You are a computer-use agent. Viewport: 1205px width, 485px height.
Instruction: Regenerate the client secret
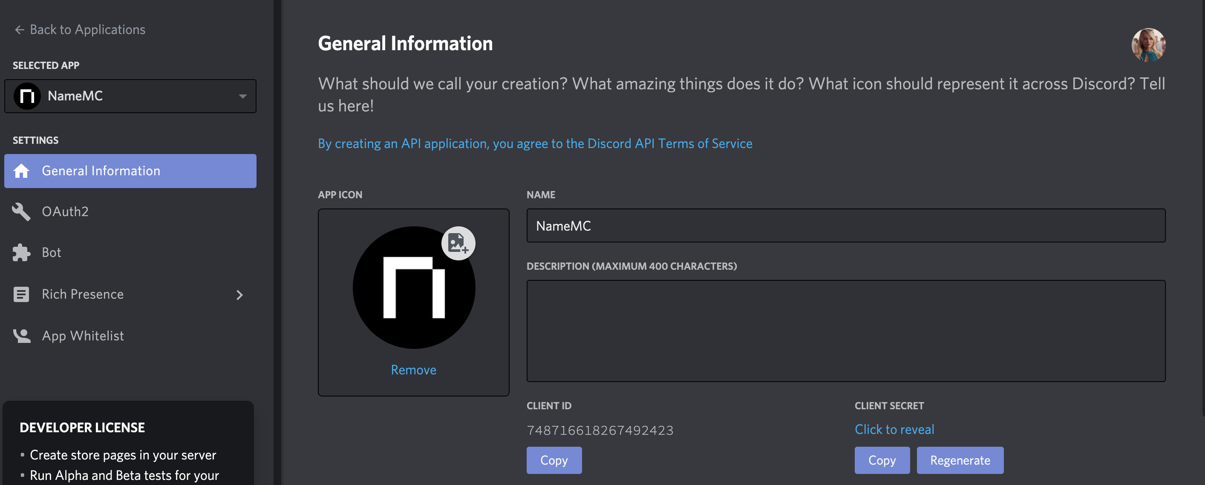pyautogui.click(x=960, y=460)
